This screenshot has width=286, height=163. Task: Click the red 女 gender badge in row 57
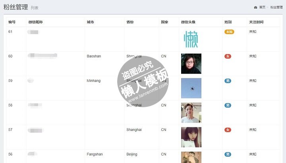[228, 130]
